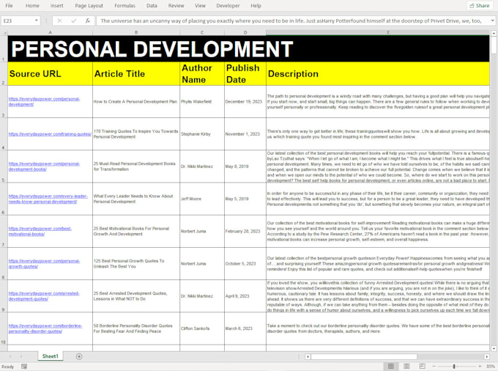The image size is (498, 371).
Task: Open the Page Layout tab
Action: click(89, 5)
